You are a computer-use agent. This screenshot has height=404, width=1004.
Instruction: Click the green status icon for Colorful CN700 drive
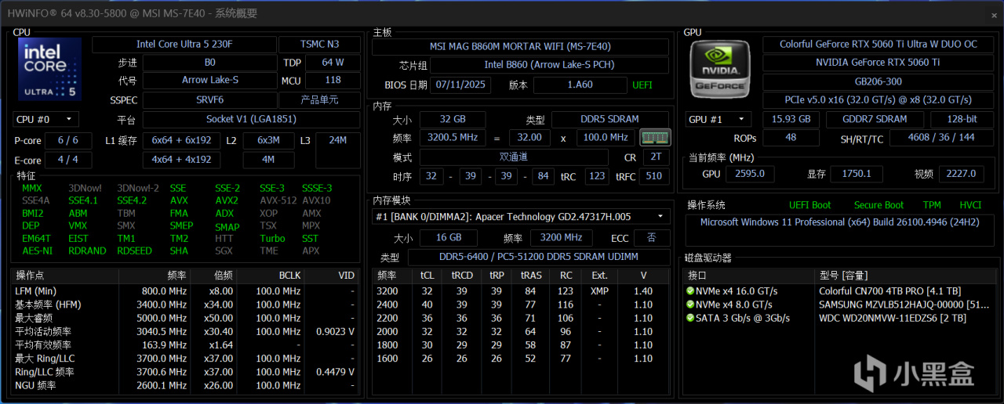(x=689, y=291)
